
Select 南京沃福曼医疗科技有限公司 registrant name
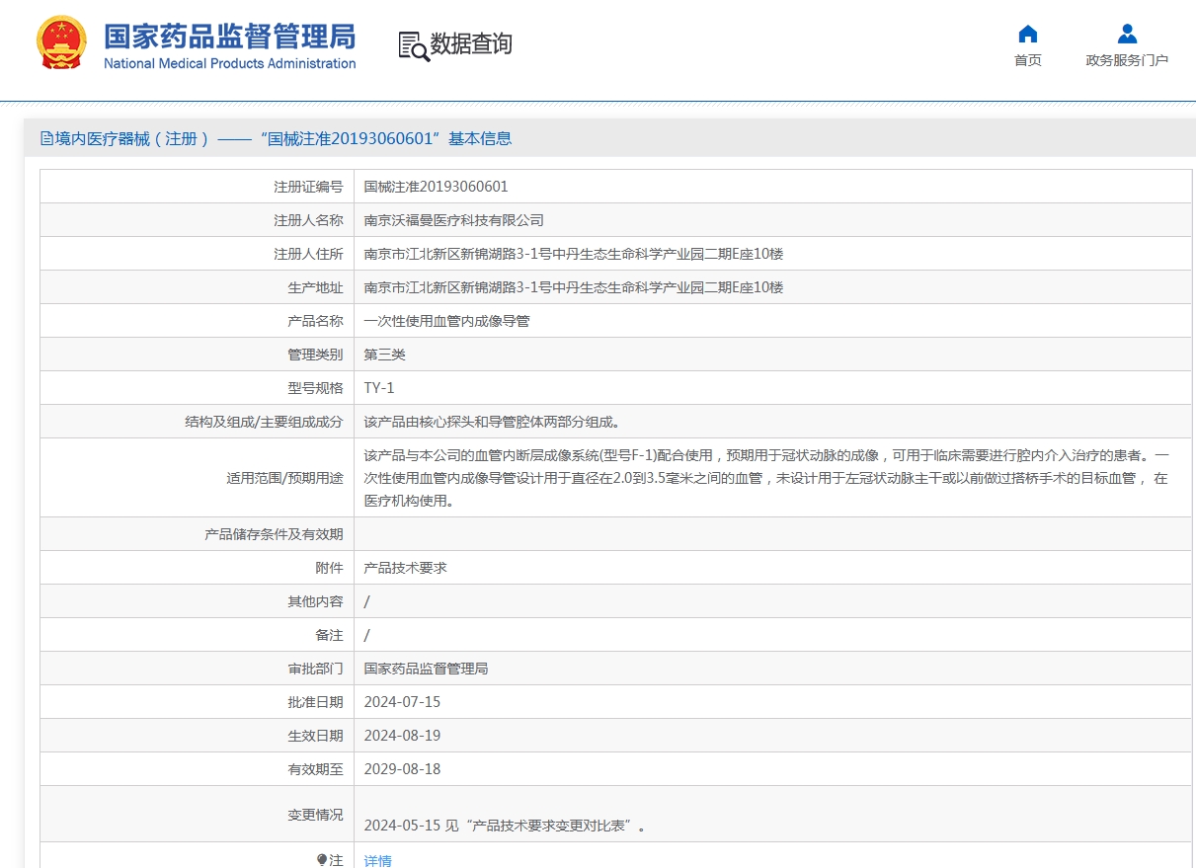[454, 220]
